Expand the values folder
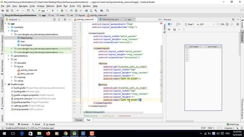The image size is (244, 137). coord(12,81)
